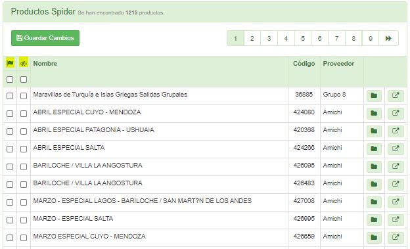Viewport: 410px width, 249px height.
Task: Select code cell 424080
Action: [x=304, y=112]
